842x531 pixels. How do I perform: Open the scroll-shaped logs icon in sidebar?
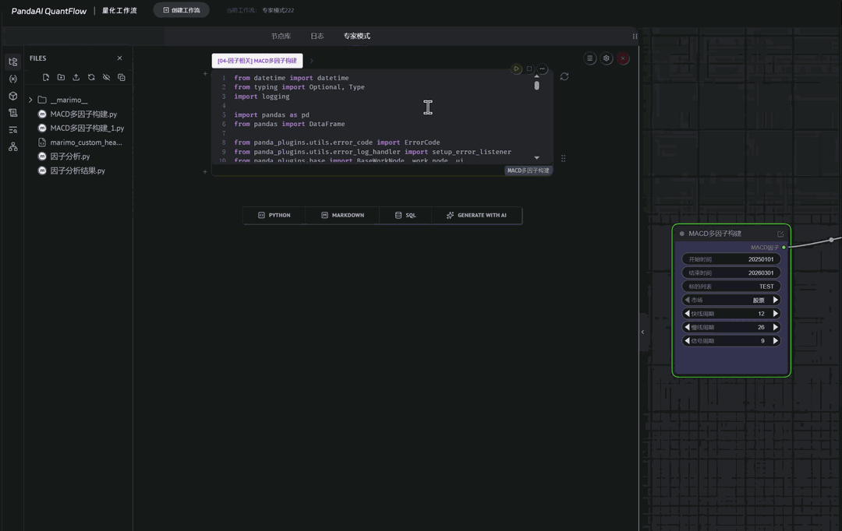(x=13, y=113)
